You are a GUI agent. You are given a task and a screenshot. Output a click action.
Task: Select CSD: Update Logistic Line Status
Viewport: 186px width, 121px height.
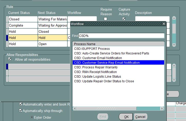(118, 77)
